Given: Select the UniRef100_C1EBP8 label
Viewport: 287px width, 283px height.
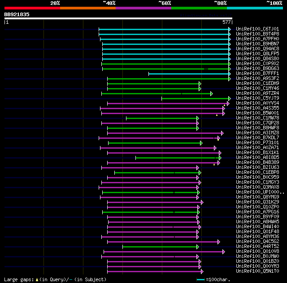Looking at the screenshot, I should pyautogui.click(x=257, y=172).
